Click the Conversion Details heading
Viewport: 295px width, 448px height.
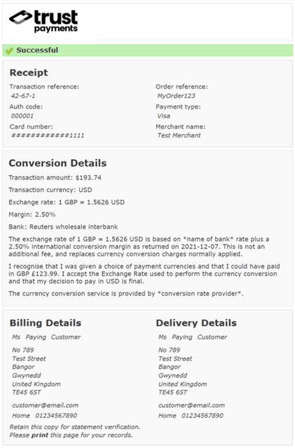pos(58,163)
